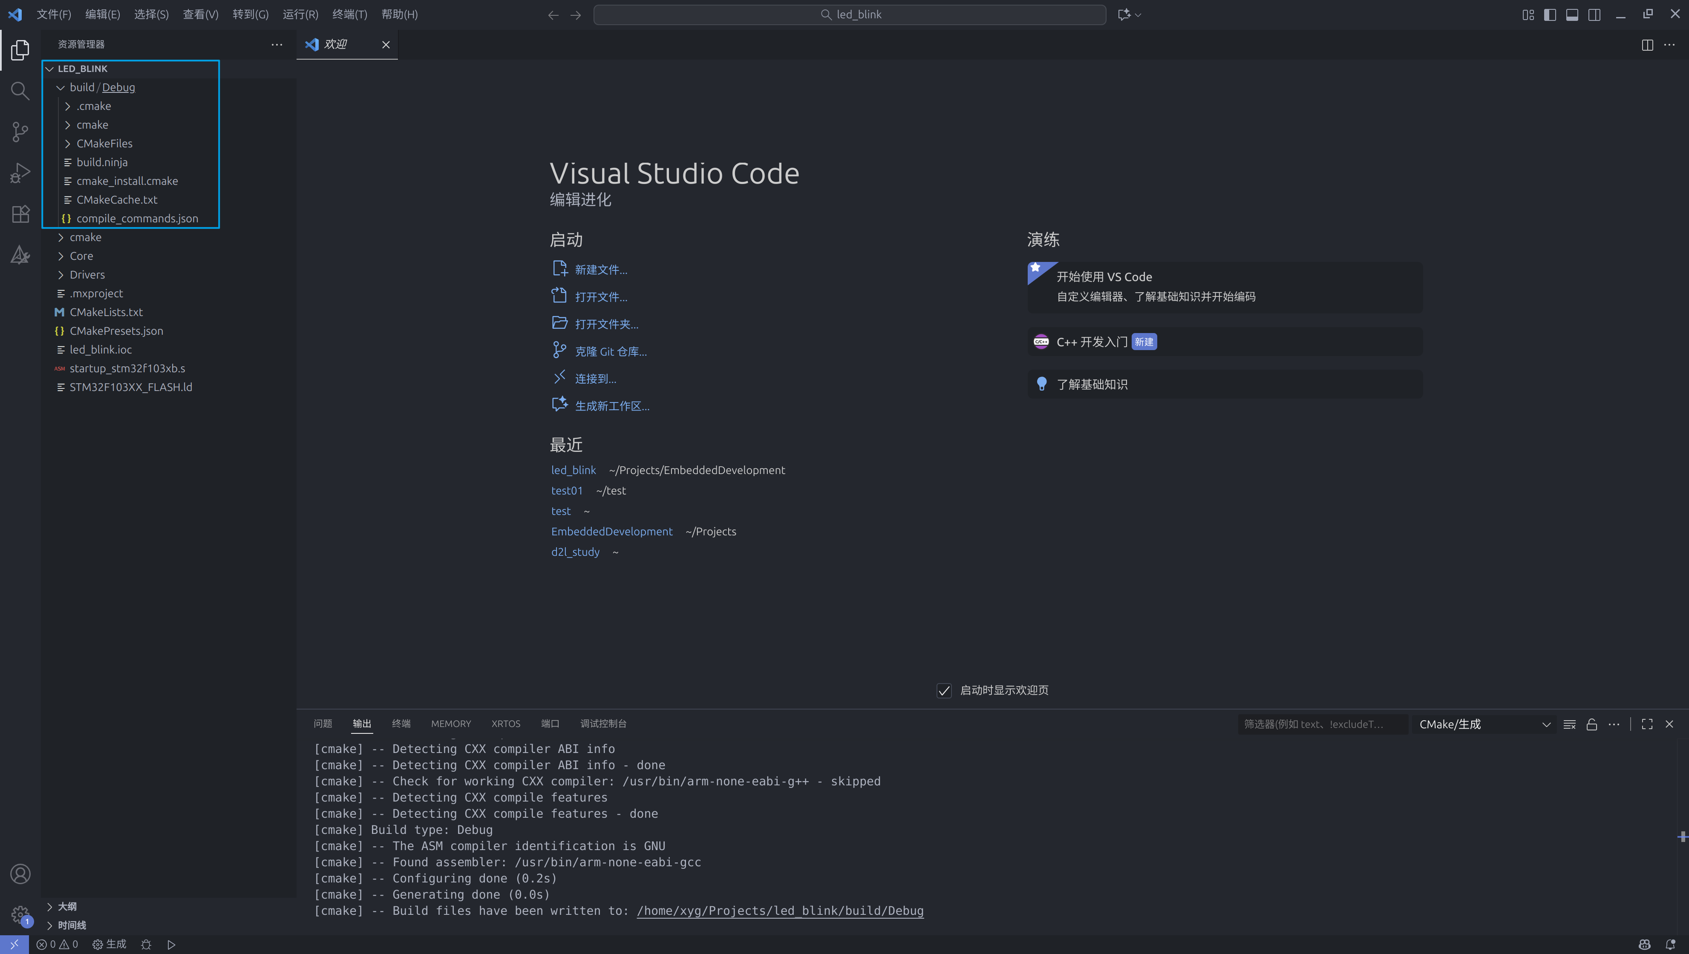Viewport: 1689px width, 954px height.
Task: Collapse the build/Debug folder
Action: [61, 87]
